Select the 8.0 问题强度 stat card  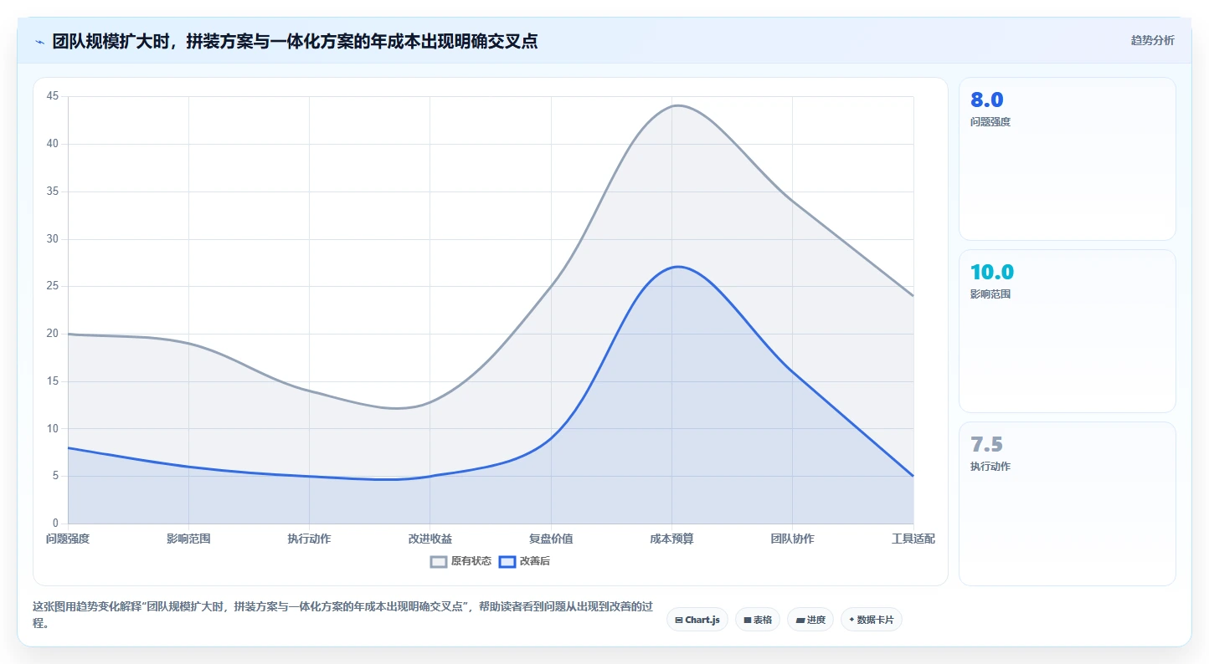click(1067, 159)
